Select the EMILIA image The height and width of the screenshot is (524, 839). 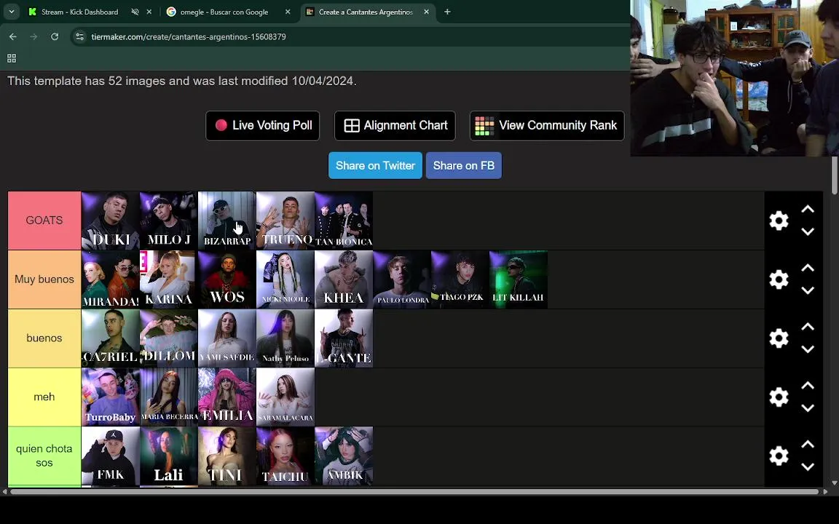click(227, 397)
